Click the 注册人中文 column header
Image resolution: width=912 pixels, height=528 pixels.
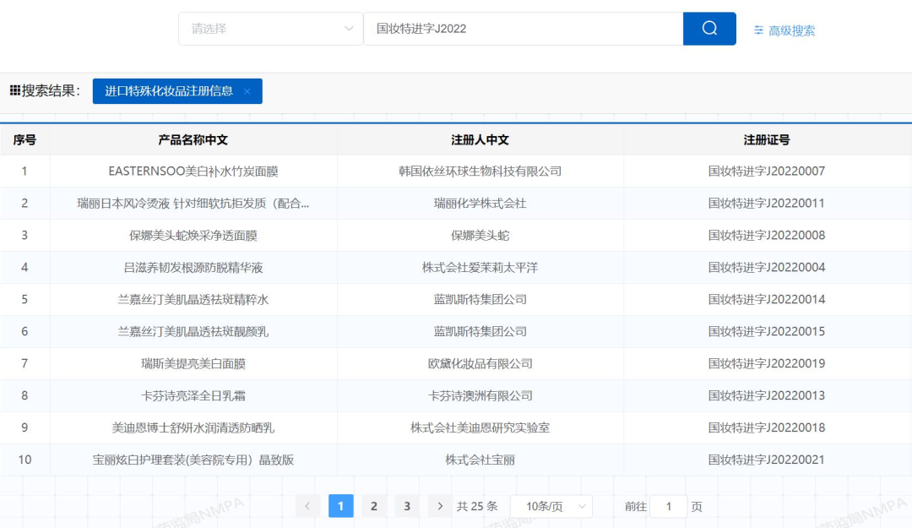point(480,139)
